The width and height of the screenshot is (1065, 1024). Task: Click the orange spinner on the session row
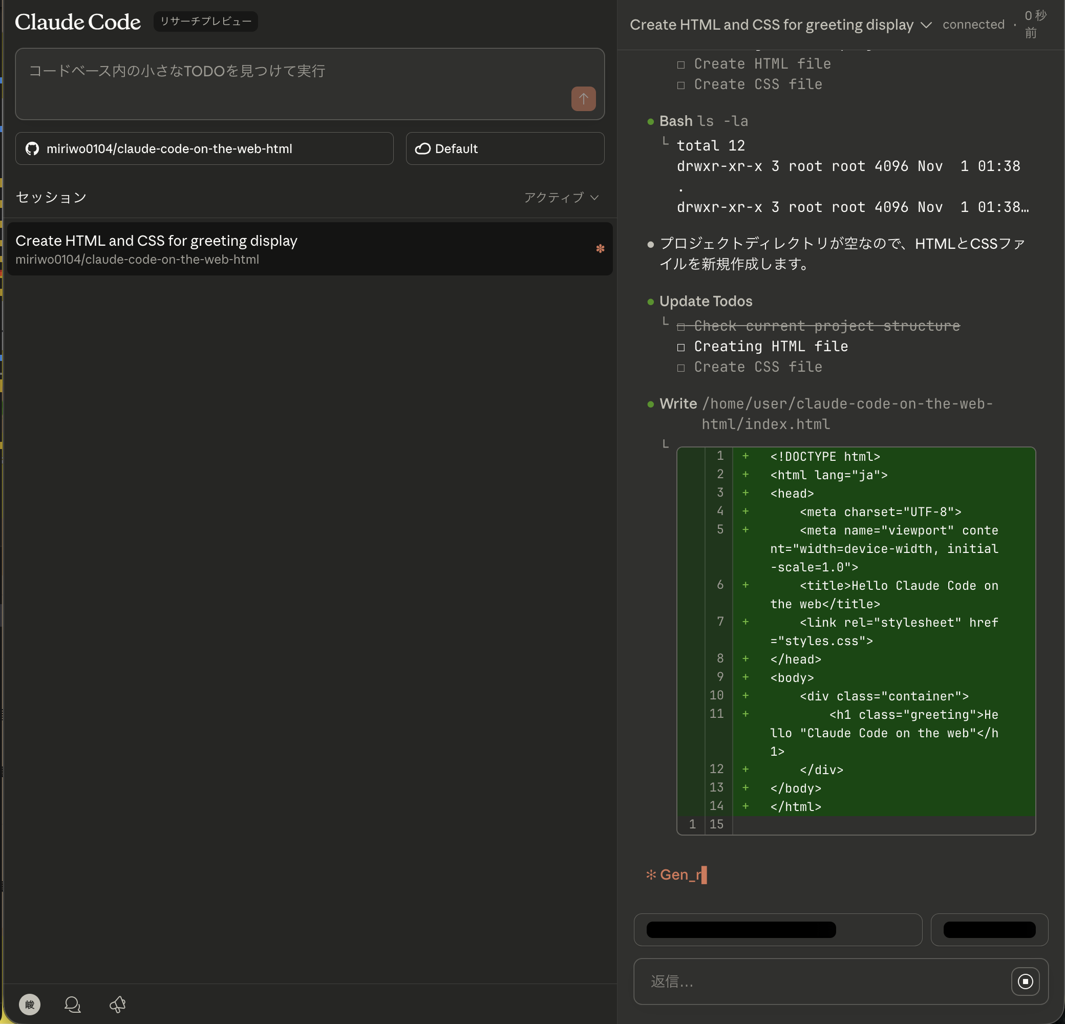click(x=600, y=248)
